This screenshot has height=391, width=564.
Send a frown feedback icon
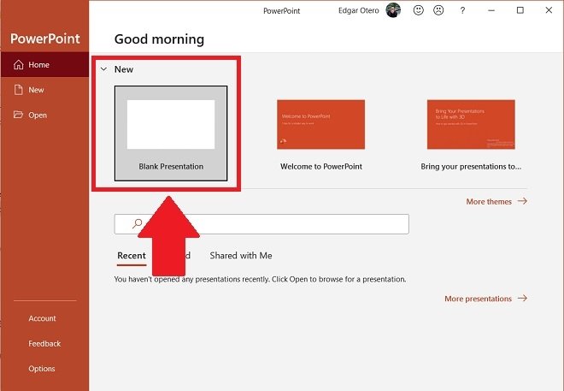438,10
